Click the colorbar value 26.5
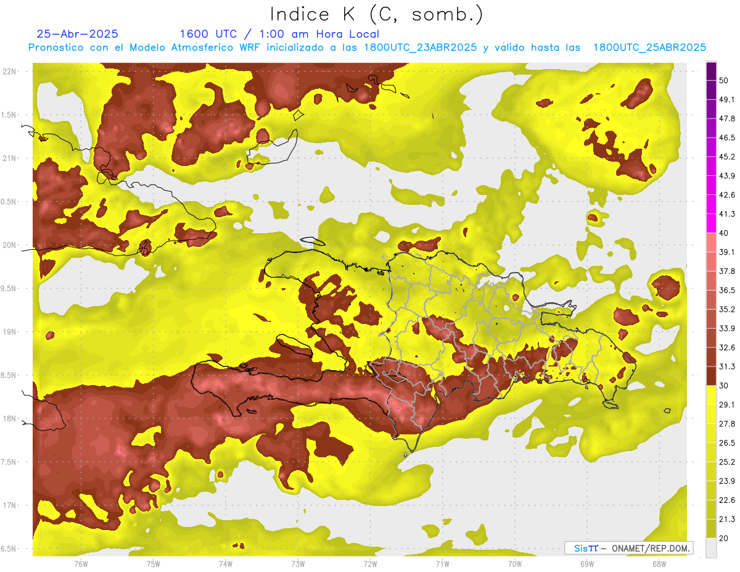Screen dimensions: 740x572 coord(727,443)
